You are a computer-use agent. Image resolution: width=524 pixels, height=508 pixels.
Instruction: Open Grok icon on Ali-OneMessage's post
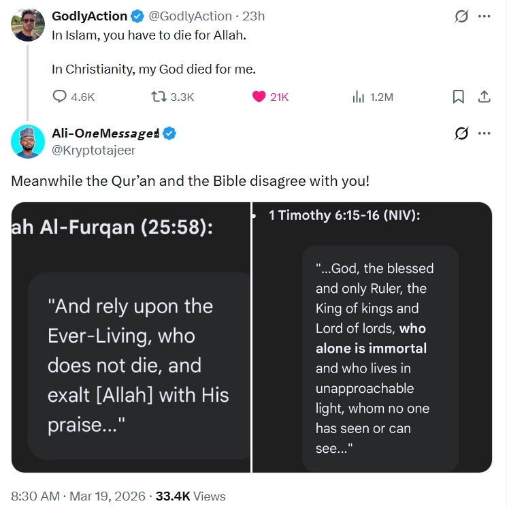pyautogui.click(x=461, y=133)
